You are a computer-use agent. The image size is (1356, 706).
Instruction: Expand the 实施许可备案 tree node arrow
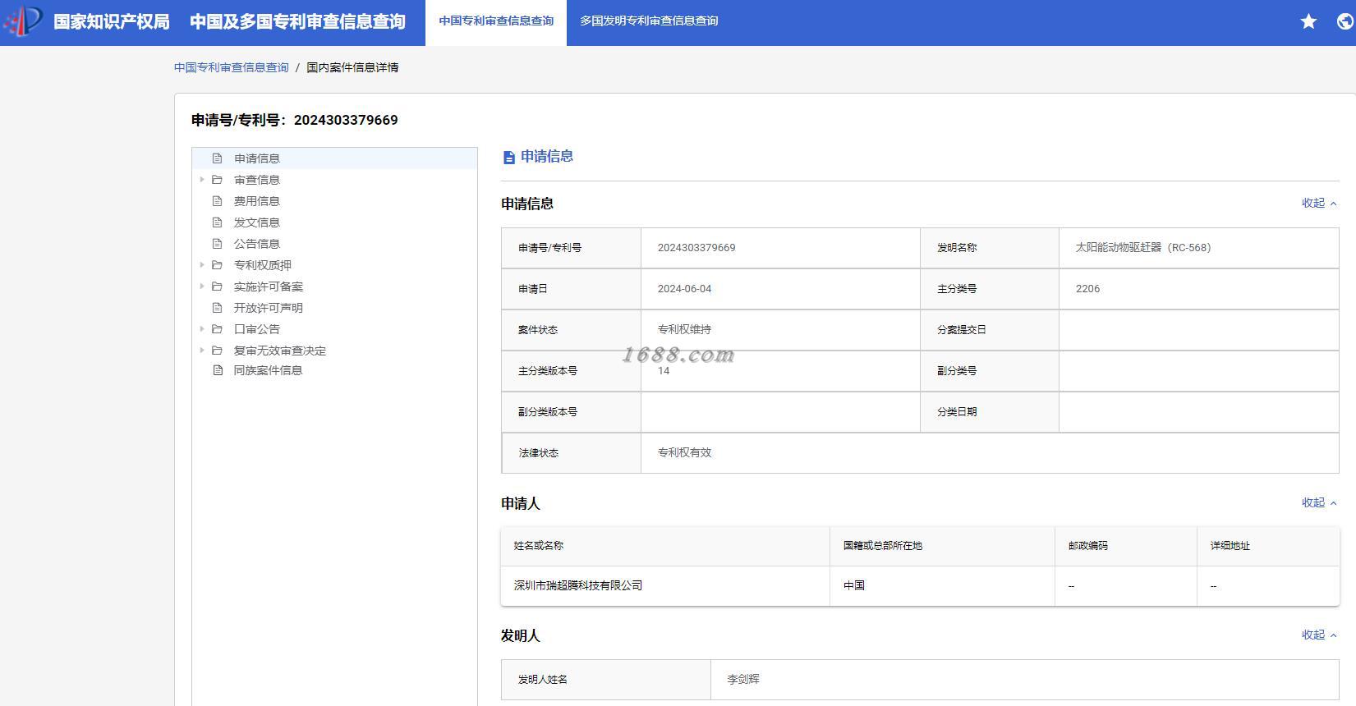(202, 287)
